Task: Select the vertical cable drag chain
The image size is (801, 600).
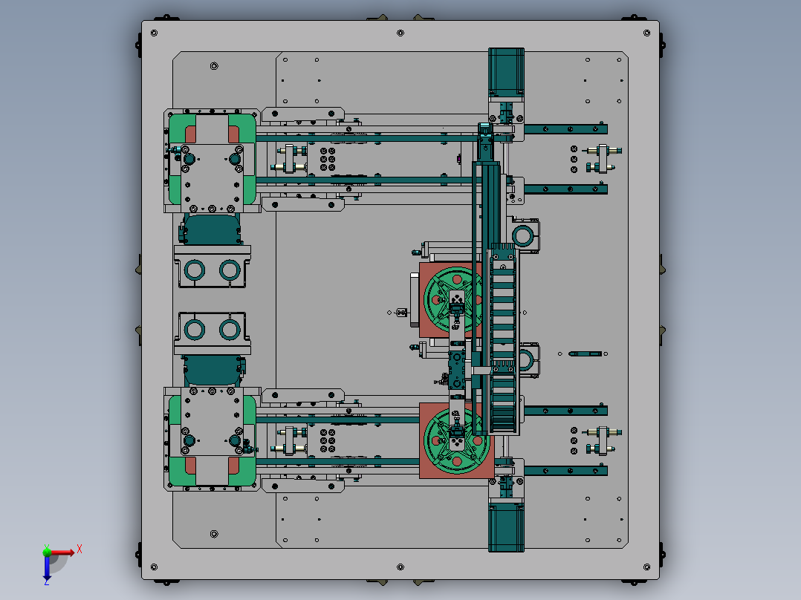Action: pyautogui.click(x=503, y=341)
